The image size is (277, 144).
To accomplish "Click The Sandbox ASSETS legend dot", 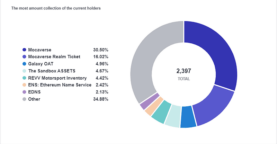I will pyautogui.click(x=24, y=71).
